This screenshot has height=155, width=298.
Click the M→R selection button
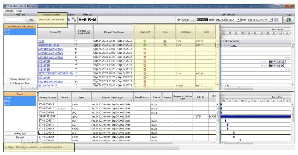[x=82, y=20]
